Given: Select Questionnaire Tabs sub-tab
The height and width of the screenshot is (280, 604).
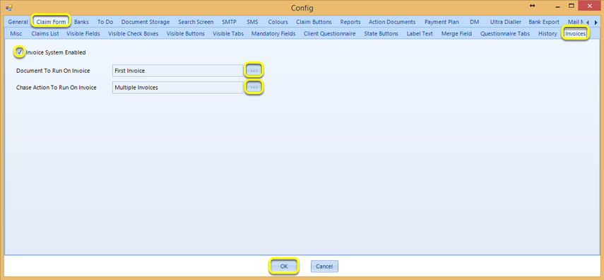Looking at the screenshot, I should point(505,33).
